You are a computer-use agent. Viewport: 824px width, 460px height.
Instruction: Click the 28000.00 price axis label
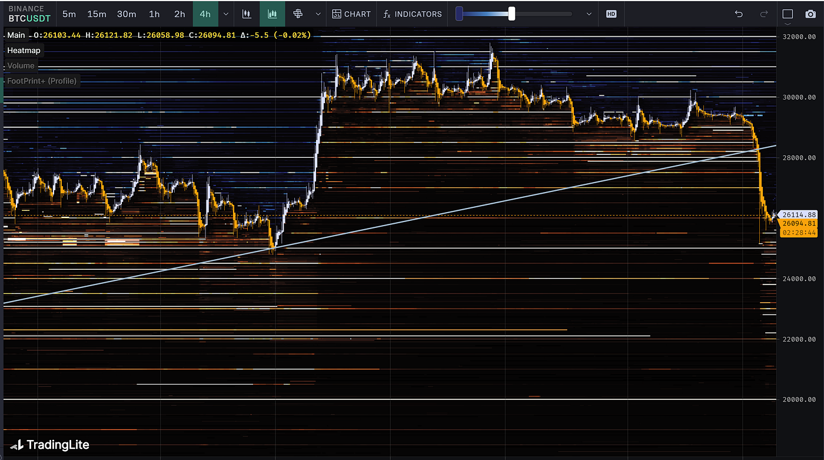[799, 158]
